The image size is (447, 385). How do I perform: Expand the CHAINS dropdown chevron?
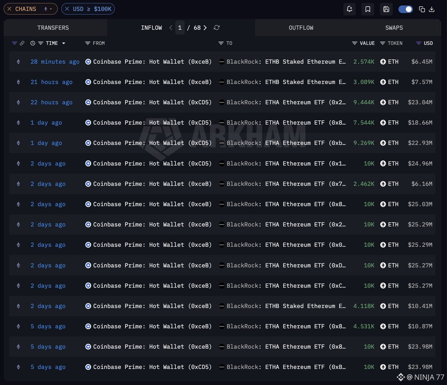tap(51, 9)
